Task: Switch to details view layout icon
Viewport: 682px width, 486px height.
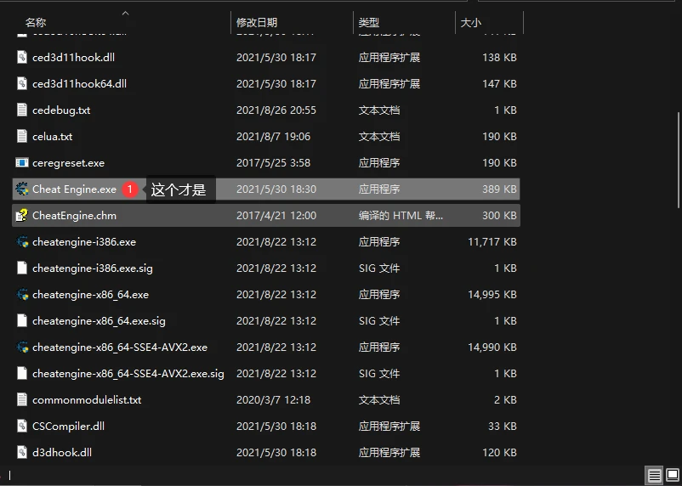Action: (x=654, y=475)
